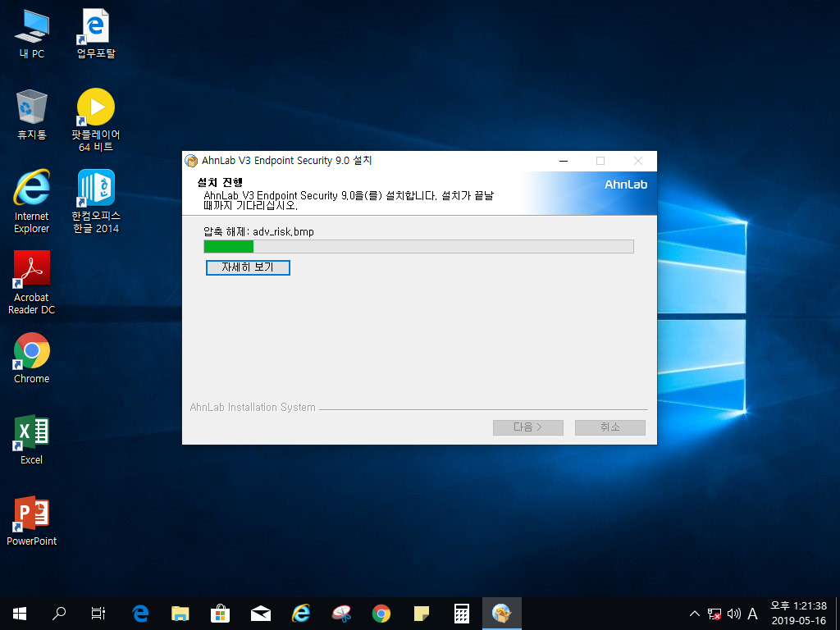Open the Windows Start menu
The image size is (840, 630).
20,614
